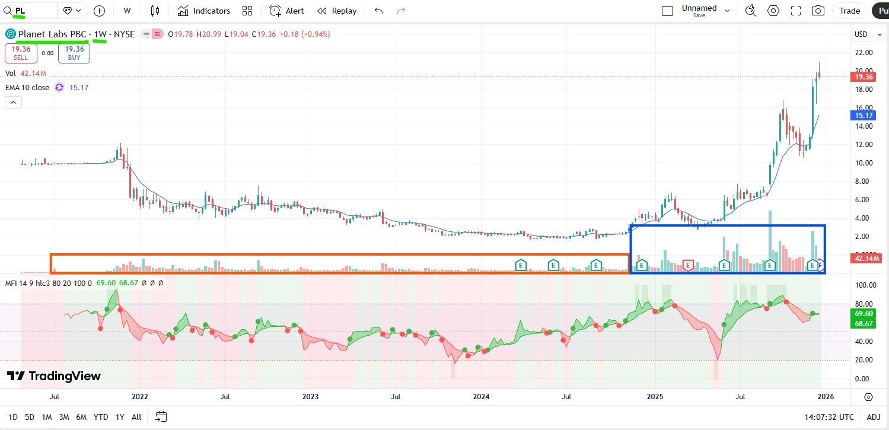Image resolution: width=889 pixels, height=430 pixels.
Task: Toggle ADJ dividend adjustment
Action: coord(874,417)
